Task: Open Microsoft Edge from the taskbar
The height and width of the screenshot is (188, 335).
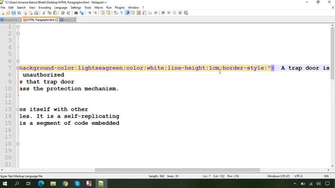Action: tap(41, 183)
